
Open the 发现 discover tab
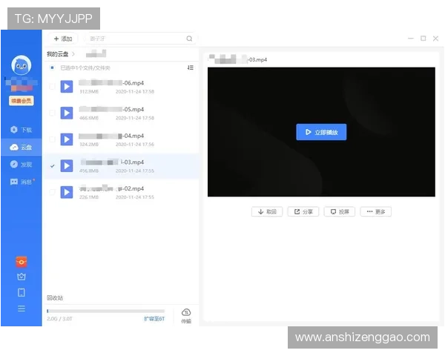click(21, 164)
